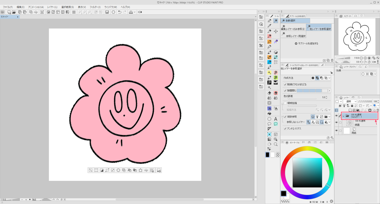Select the eyedropper tool in tool palette
The image size is (380, 204).
tap(269, 26)
